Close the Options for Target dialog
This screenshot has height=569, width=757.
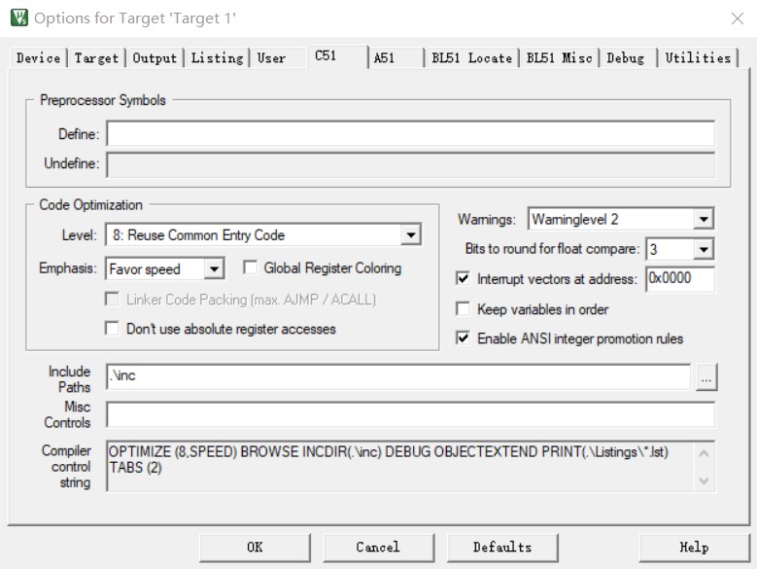pos(737,18)
